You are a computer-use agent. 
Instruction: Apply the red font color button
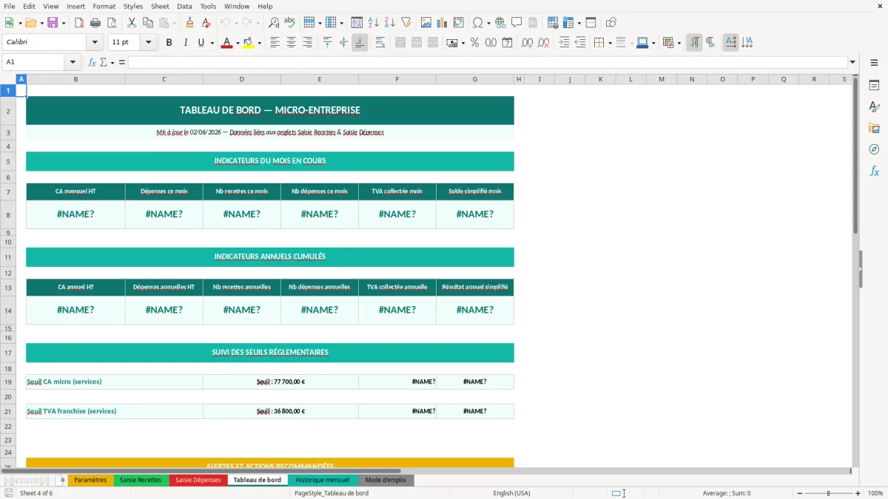pos(226,43)
